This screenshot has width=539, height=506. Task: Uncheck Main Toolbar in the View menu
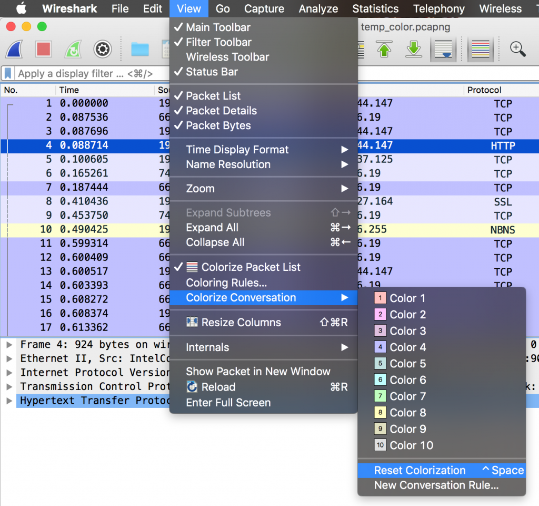(217, 27)
